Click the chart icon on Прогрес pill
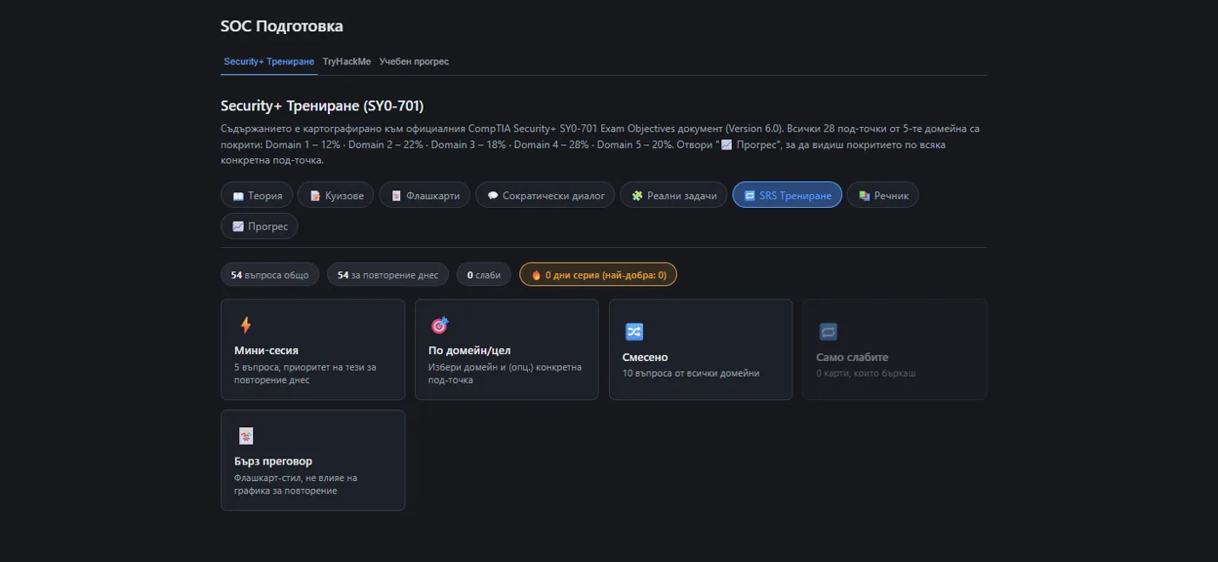This screenshot has width=1218, height=562. click(238, 226)
